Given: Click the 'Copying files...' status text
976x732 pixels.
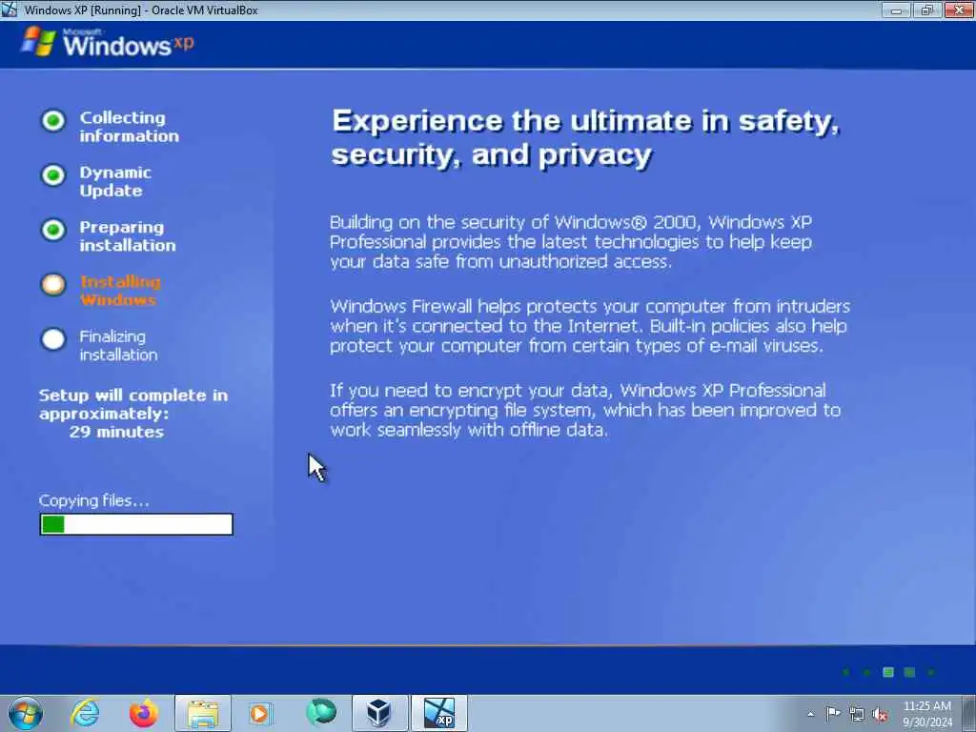Looking at the screenshot, I should click(x=94, y=501).
